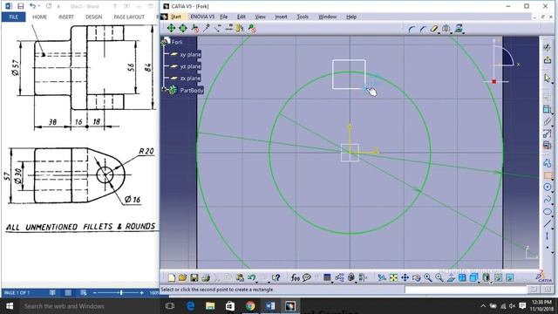Expand the isometric view cube dropdown arrow
Screen dimensions: 558x314
coord(479,282)
